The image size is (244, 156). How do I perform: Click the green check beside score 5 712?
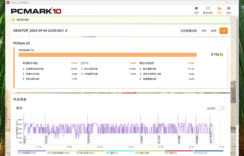(x=222, y=55)
